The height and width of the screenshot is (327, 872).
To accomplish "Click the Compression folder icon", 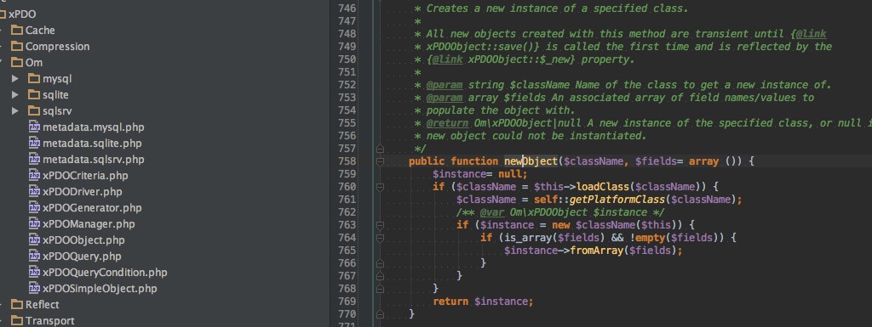I will coord(17,46).
